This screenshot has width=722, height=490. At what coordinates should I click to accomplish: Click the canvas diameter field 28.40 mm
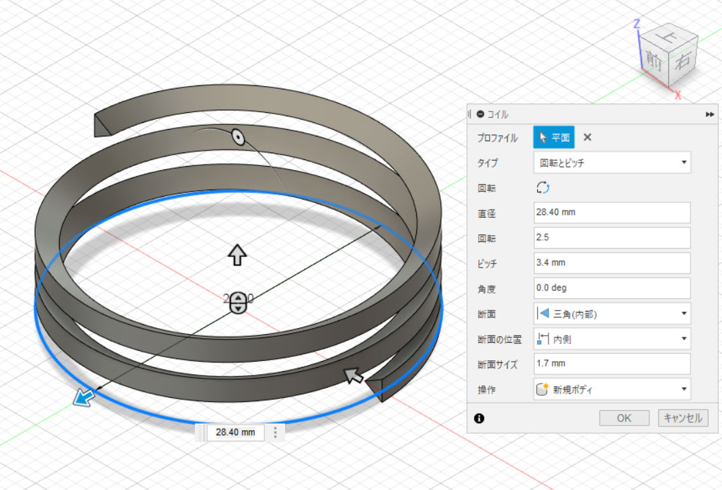pyautogui.click(x=235, y=432)
